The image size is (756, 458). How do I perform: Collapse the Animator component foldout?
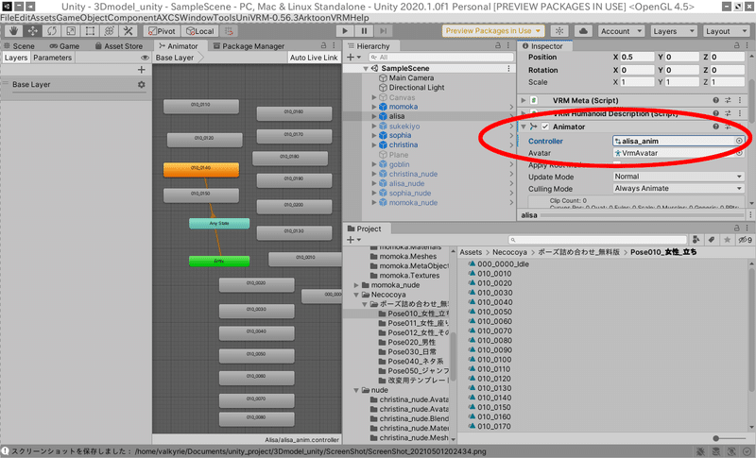[x=524, y=127]
